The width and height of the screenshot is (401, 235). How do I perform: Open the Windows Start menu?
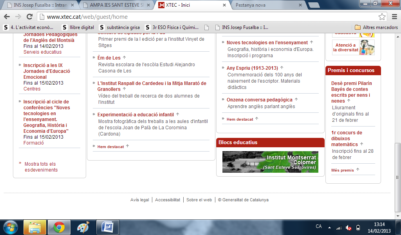click(x=11, y=227)
